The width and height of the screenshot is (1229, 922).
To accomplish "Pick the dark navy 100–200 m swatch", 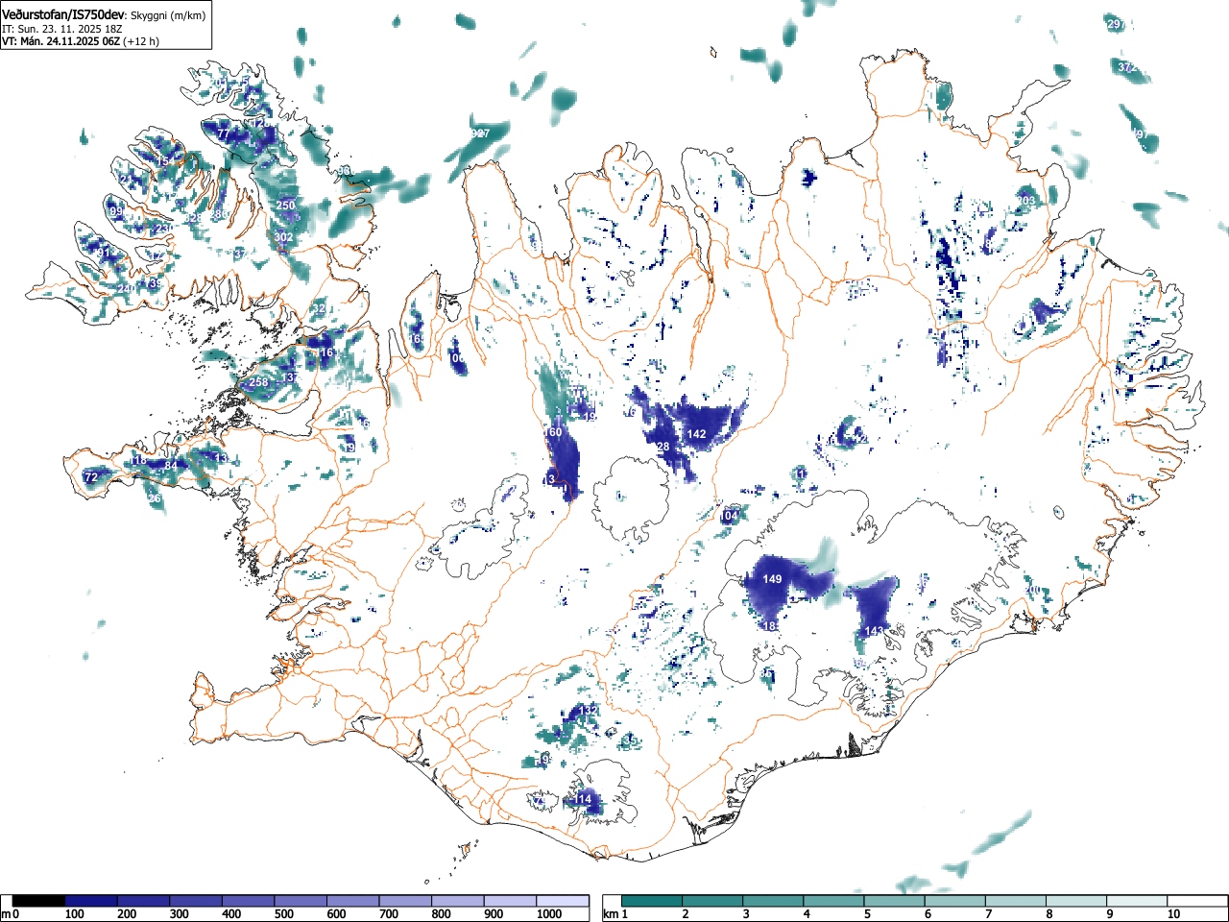I will click(x=91, y=901).
